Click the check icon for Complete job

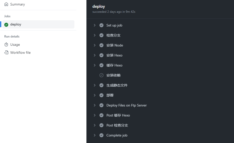click(x=101, y=135)
